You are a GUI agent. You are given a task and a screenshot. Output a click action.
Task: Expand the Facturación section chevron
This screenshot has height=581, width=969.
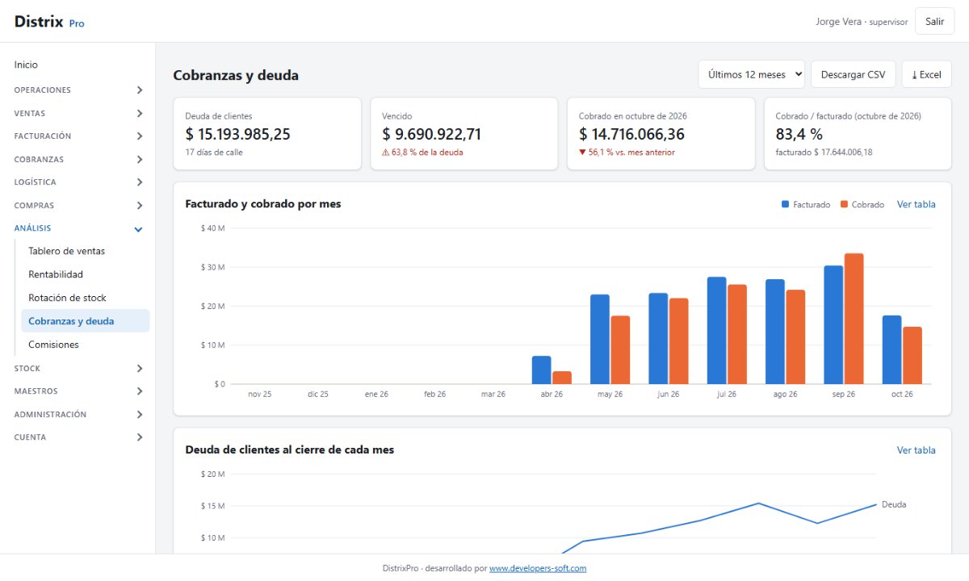click(140, 136)
